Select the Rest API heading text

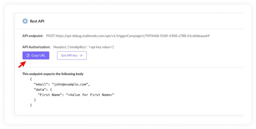pyautogui.click(x=37, y=21)
